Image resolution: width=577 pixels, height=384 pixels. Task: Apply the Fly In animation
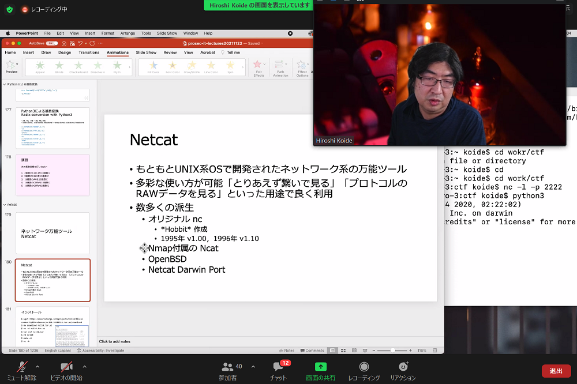point(117,67)
